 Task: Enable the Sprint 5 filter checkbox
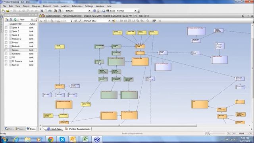6,31
